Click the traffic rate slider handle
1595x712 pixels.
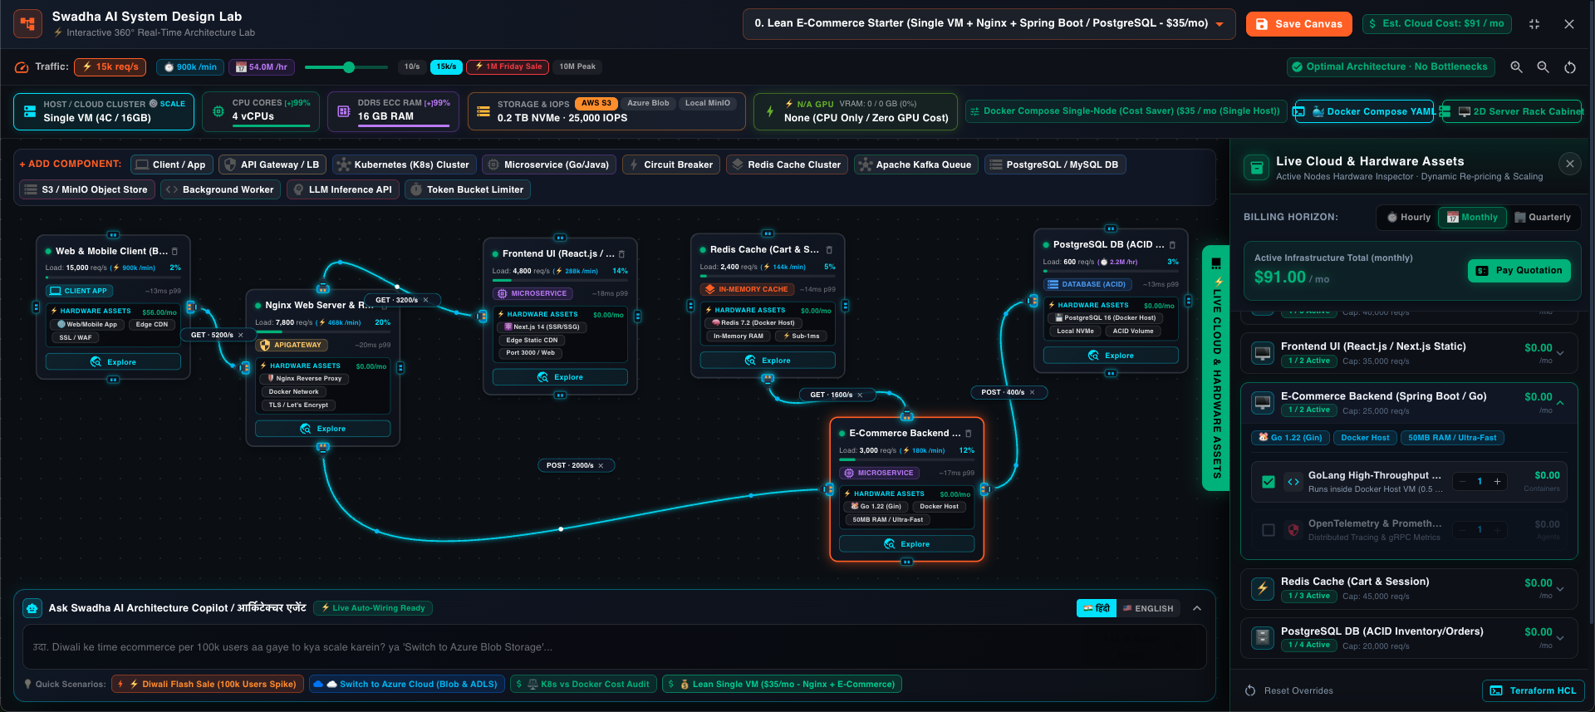point(349,67)
